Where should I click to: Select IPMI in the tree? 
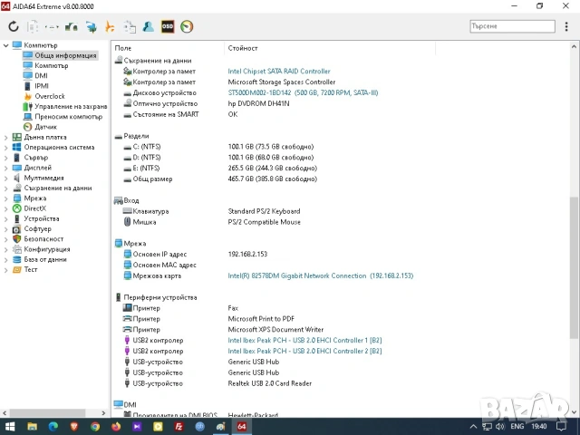click(42, 86)
